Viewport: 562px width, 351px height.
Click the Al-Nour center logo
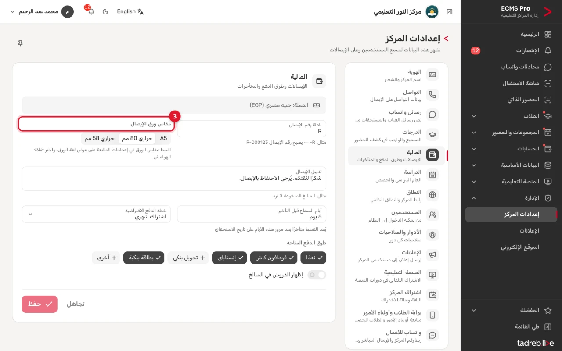[x=432, y=11]
